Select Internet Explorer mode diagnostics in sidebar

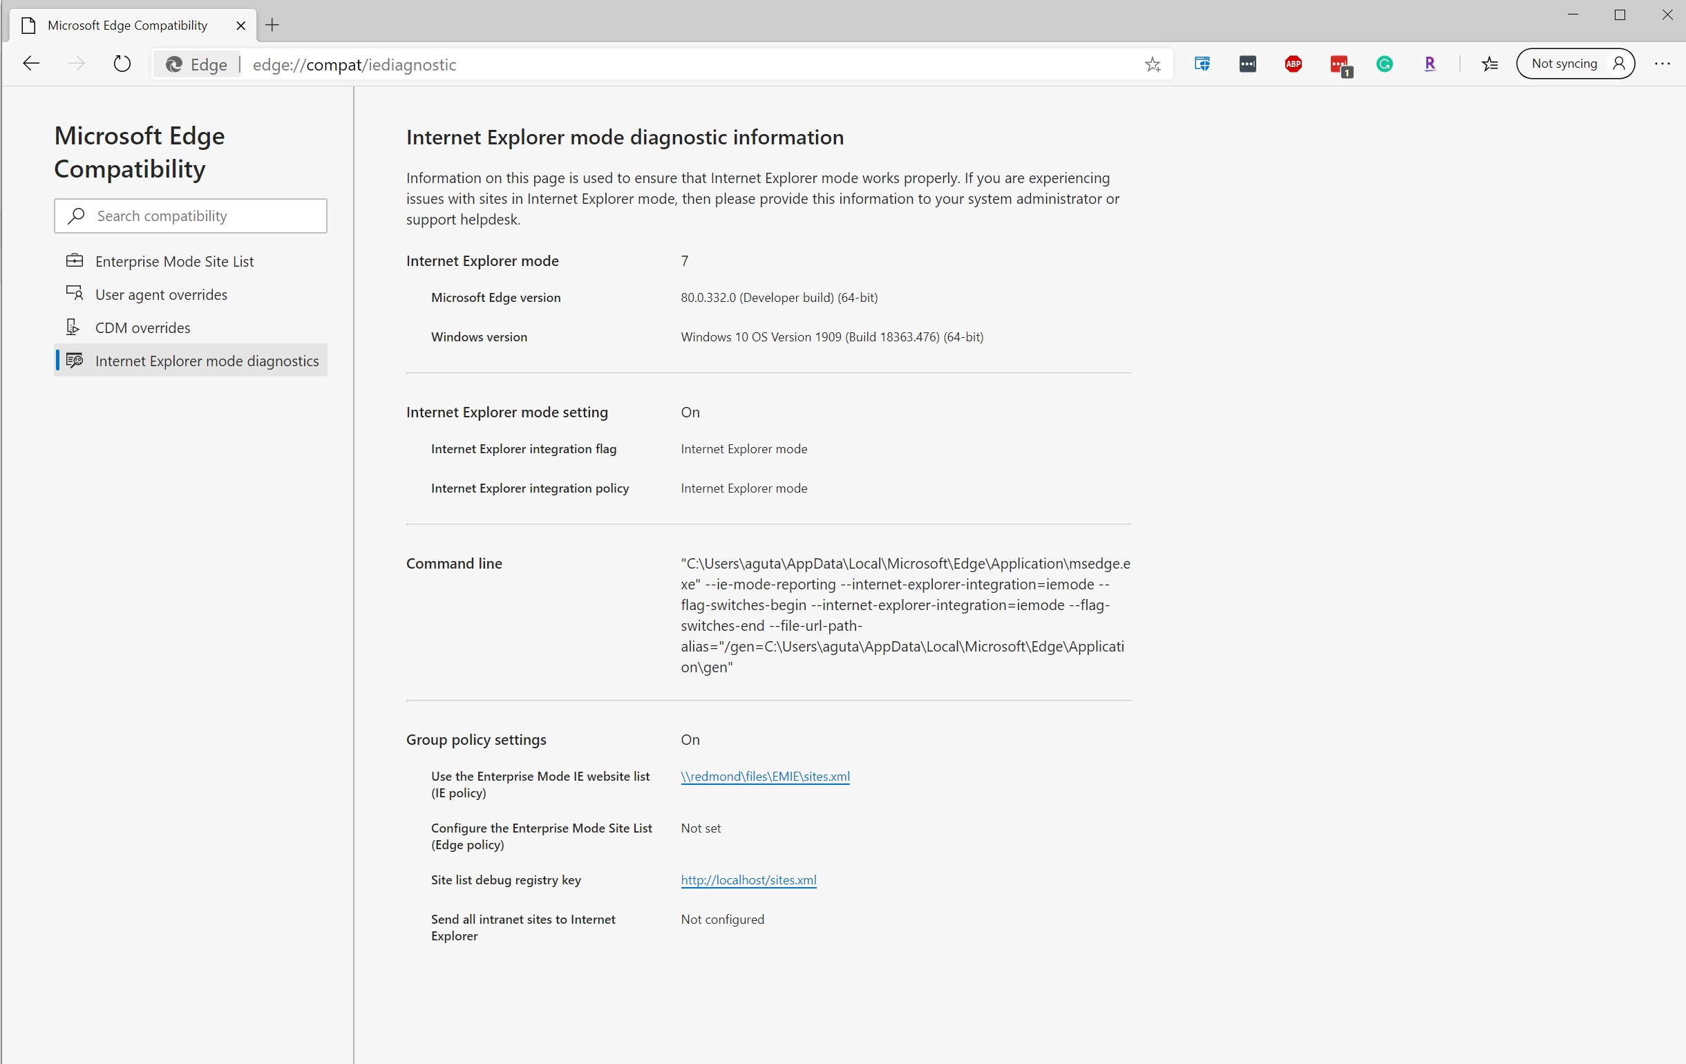tap(207, 361)
